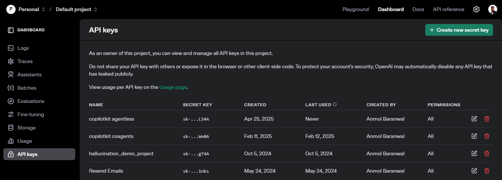Screen dimensions: 502x180
Task: Select the Assistants sidebar item
Action: point(39,75)
